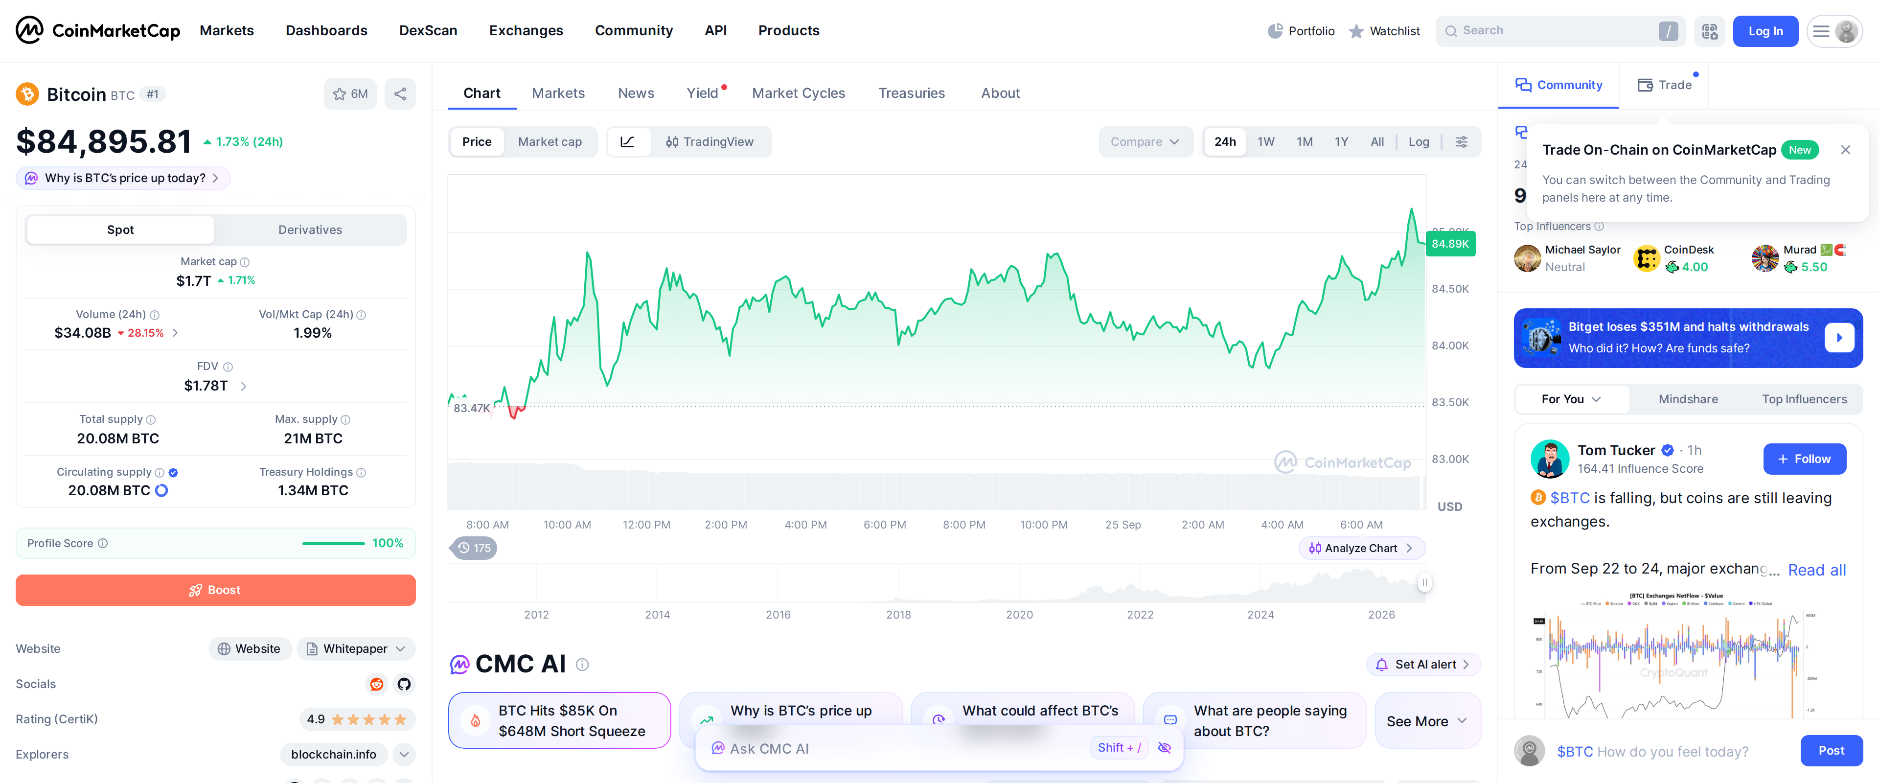Open the News tab
This screenshot has height=783, width=1879.
pyautogui.click(x=635, y=92)
